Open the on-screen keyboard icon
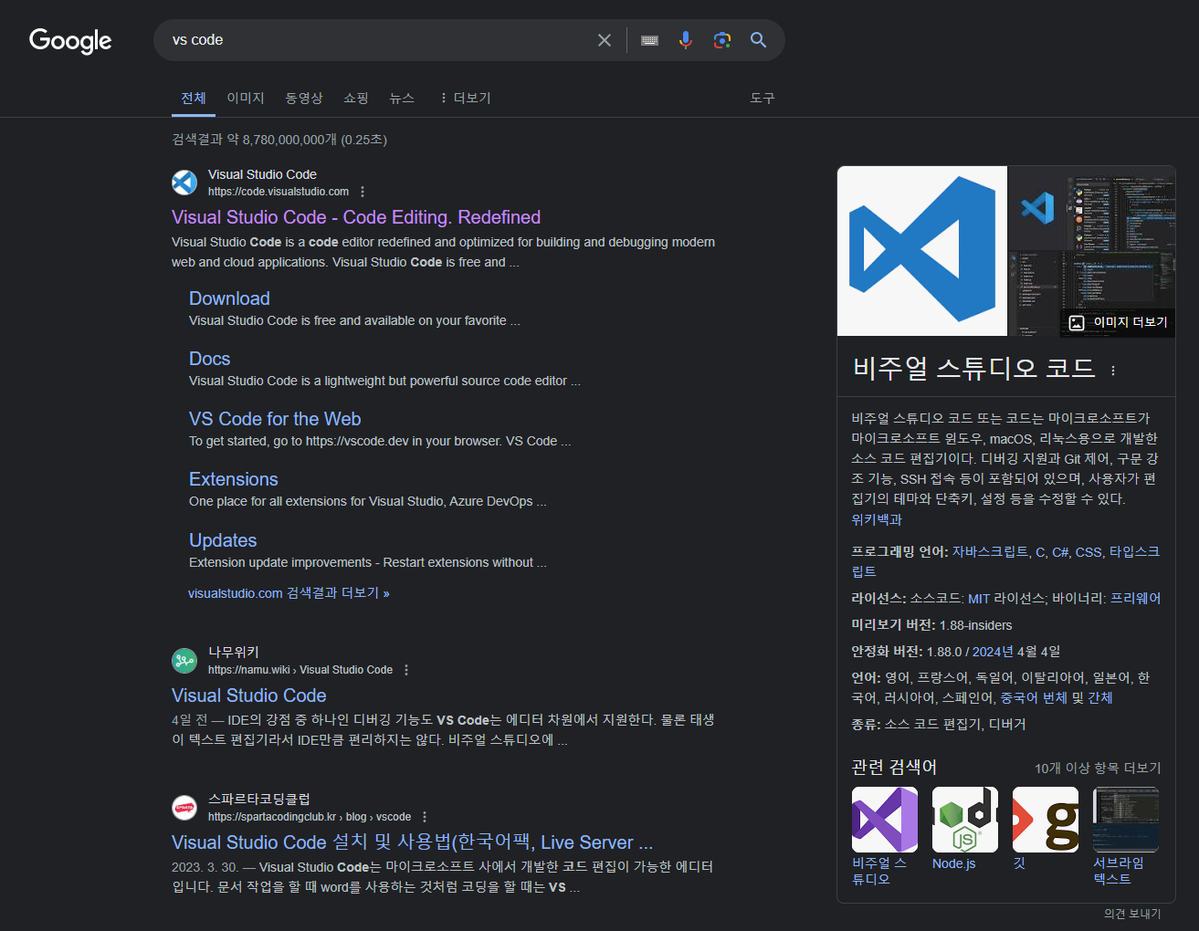 (650, 40)
